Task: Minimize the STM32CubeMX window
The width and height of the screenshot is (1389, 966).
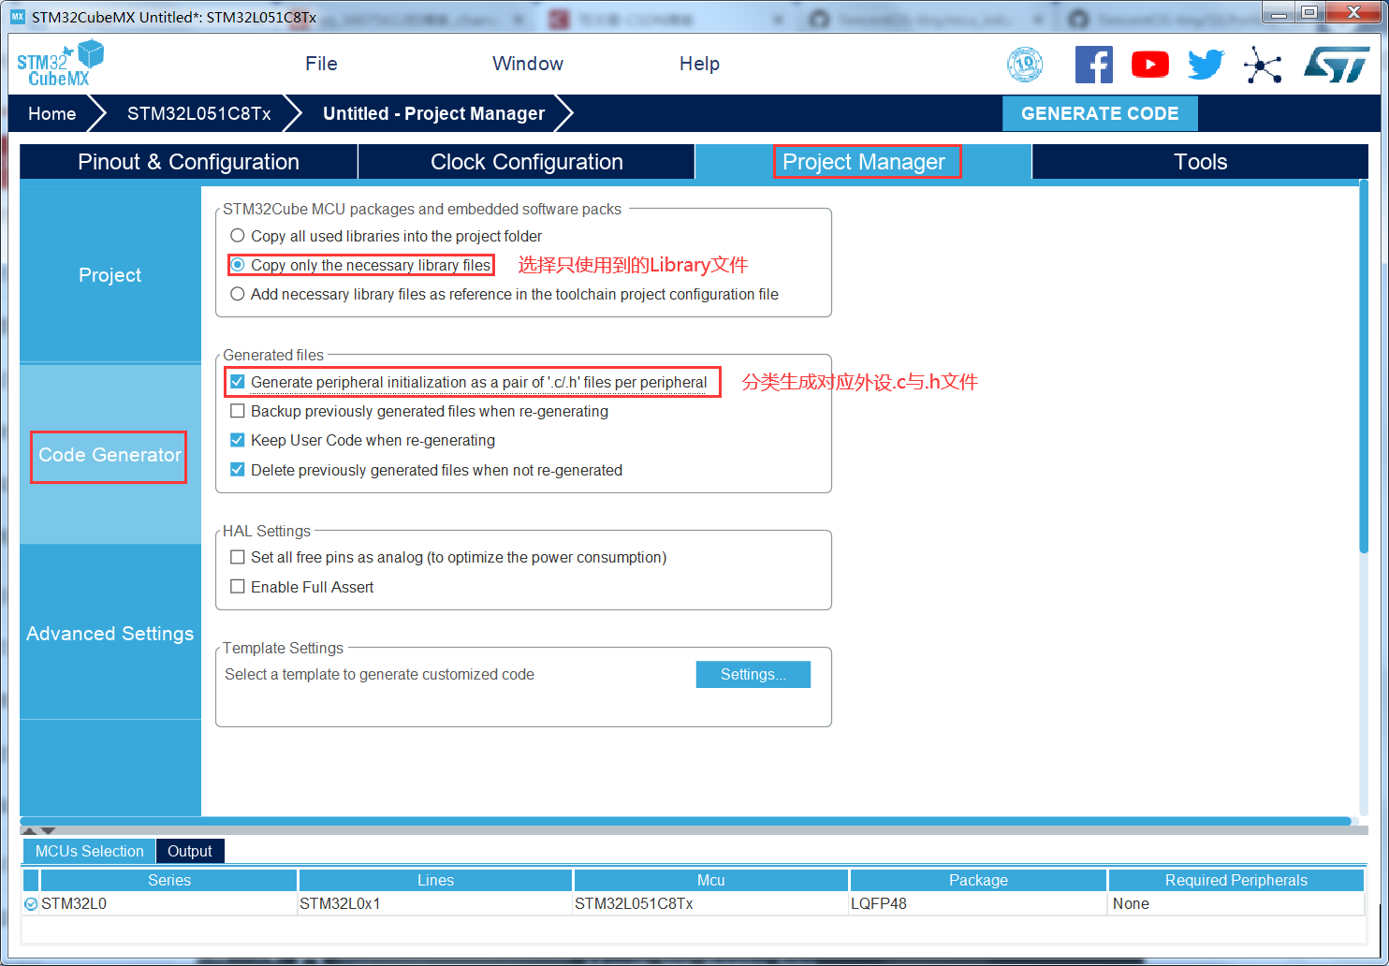Action: click(1279, 12)
